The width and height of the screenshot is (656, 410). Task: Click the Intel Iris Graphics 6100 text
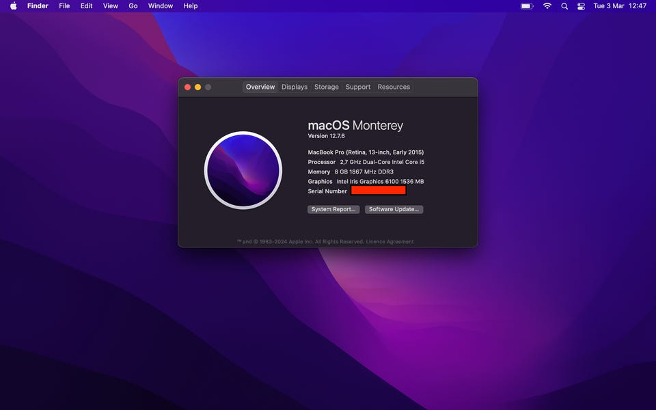(380, 182)
